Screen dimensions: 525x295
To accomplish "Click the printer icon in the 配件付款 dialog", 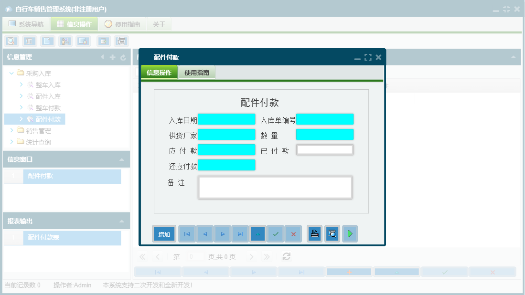I will click(x=314, y=233).
